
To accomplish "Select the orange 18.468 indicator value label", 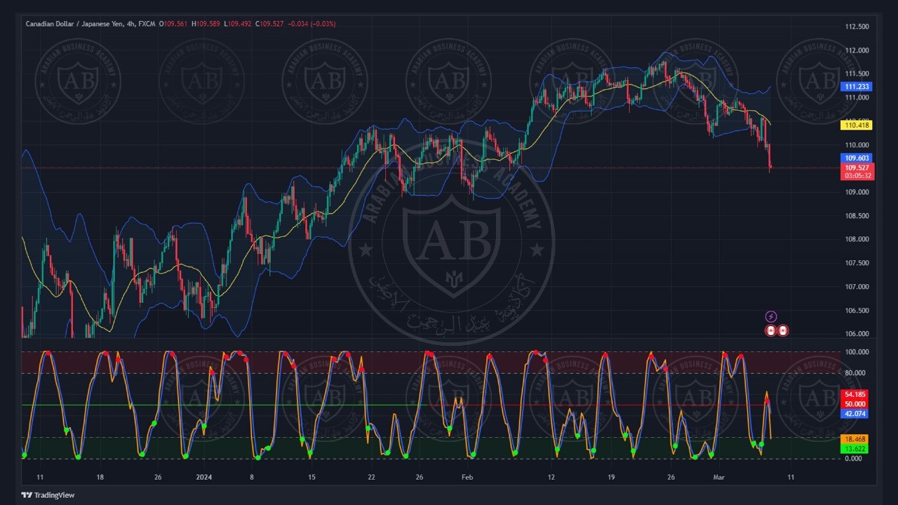I will (855, 439).
